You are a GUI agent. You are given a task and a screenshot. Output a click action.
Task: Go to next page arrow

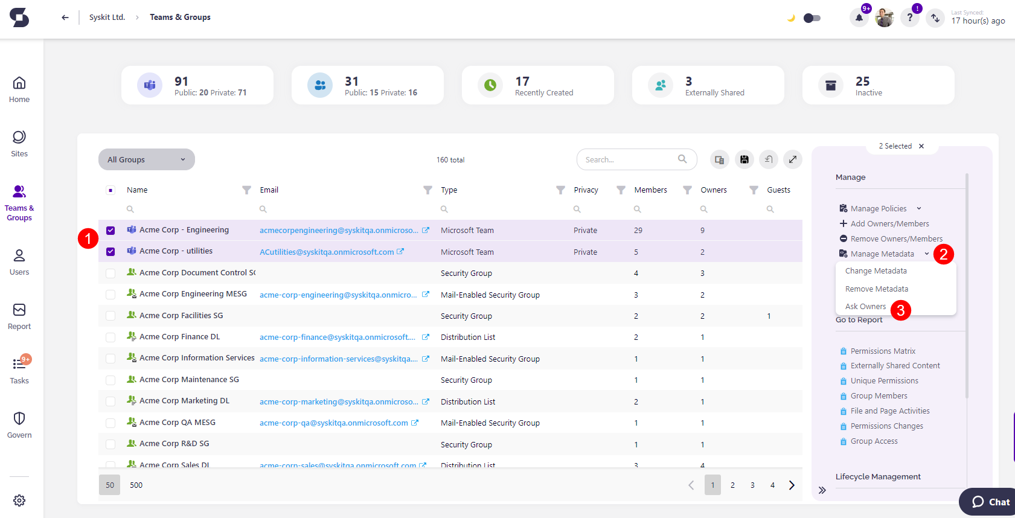[792, 485]
